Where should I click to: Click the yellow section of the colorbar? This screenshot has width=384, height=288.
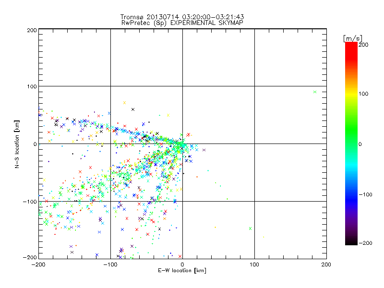(351, 94)
